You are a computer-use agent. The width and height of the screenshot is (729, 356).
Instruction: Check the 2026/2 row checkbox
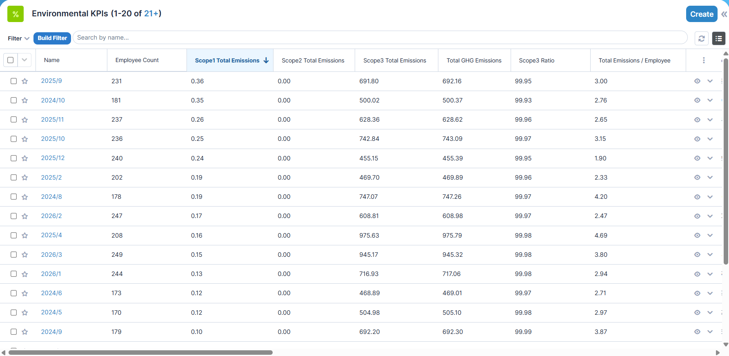click(x=13, y=216)
